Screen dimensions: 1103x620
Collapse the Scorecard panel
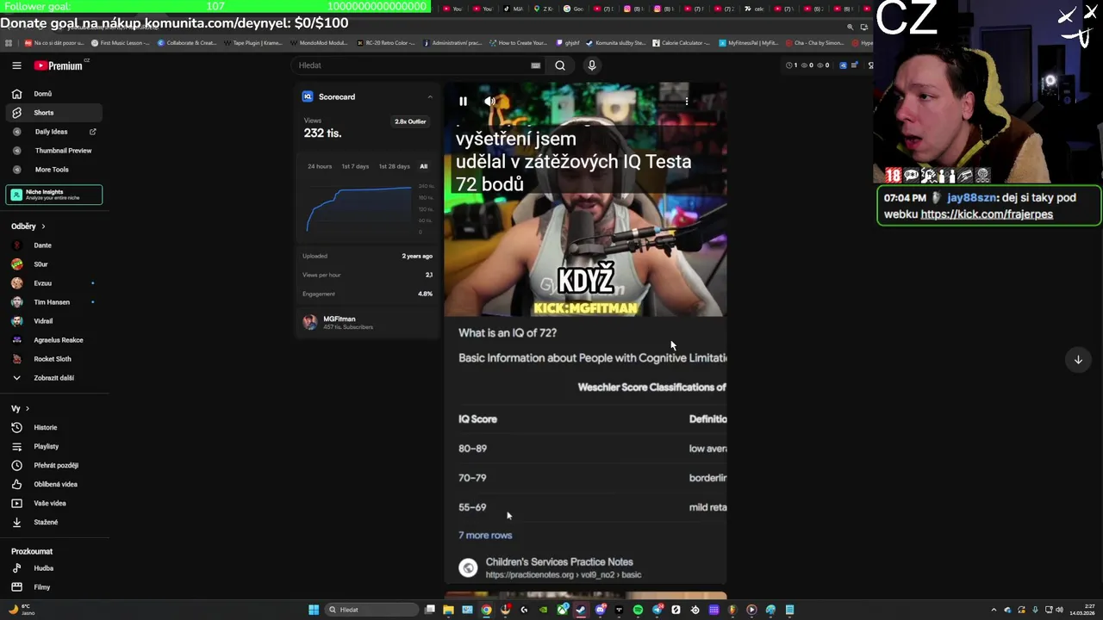coord(430,96)
